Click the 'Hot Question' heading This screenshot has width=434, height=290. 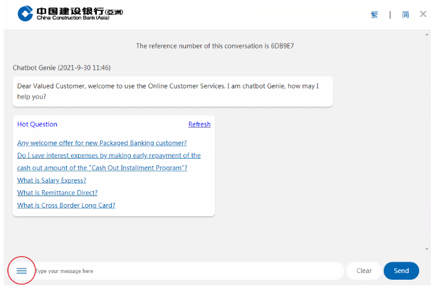coord(37,124)
